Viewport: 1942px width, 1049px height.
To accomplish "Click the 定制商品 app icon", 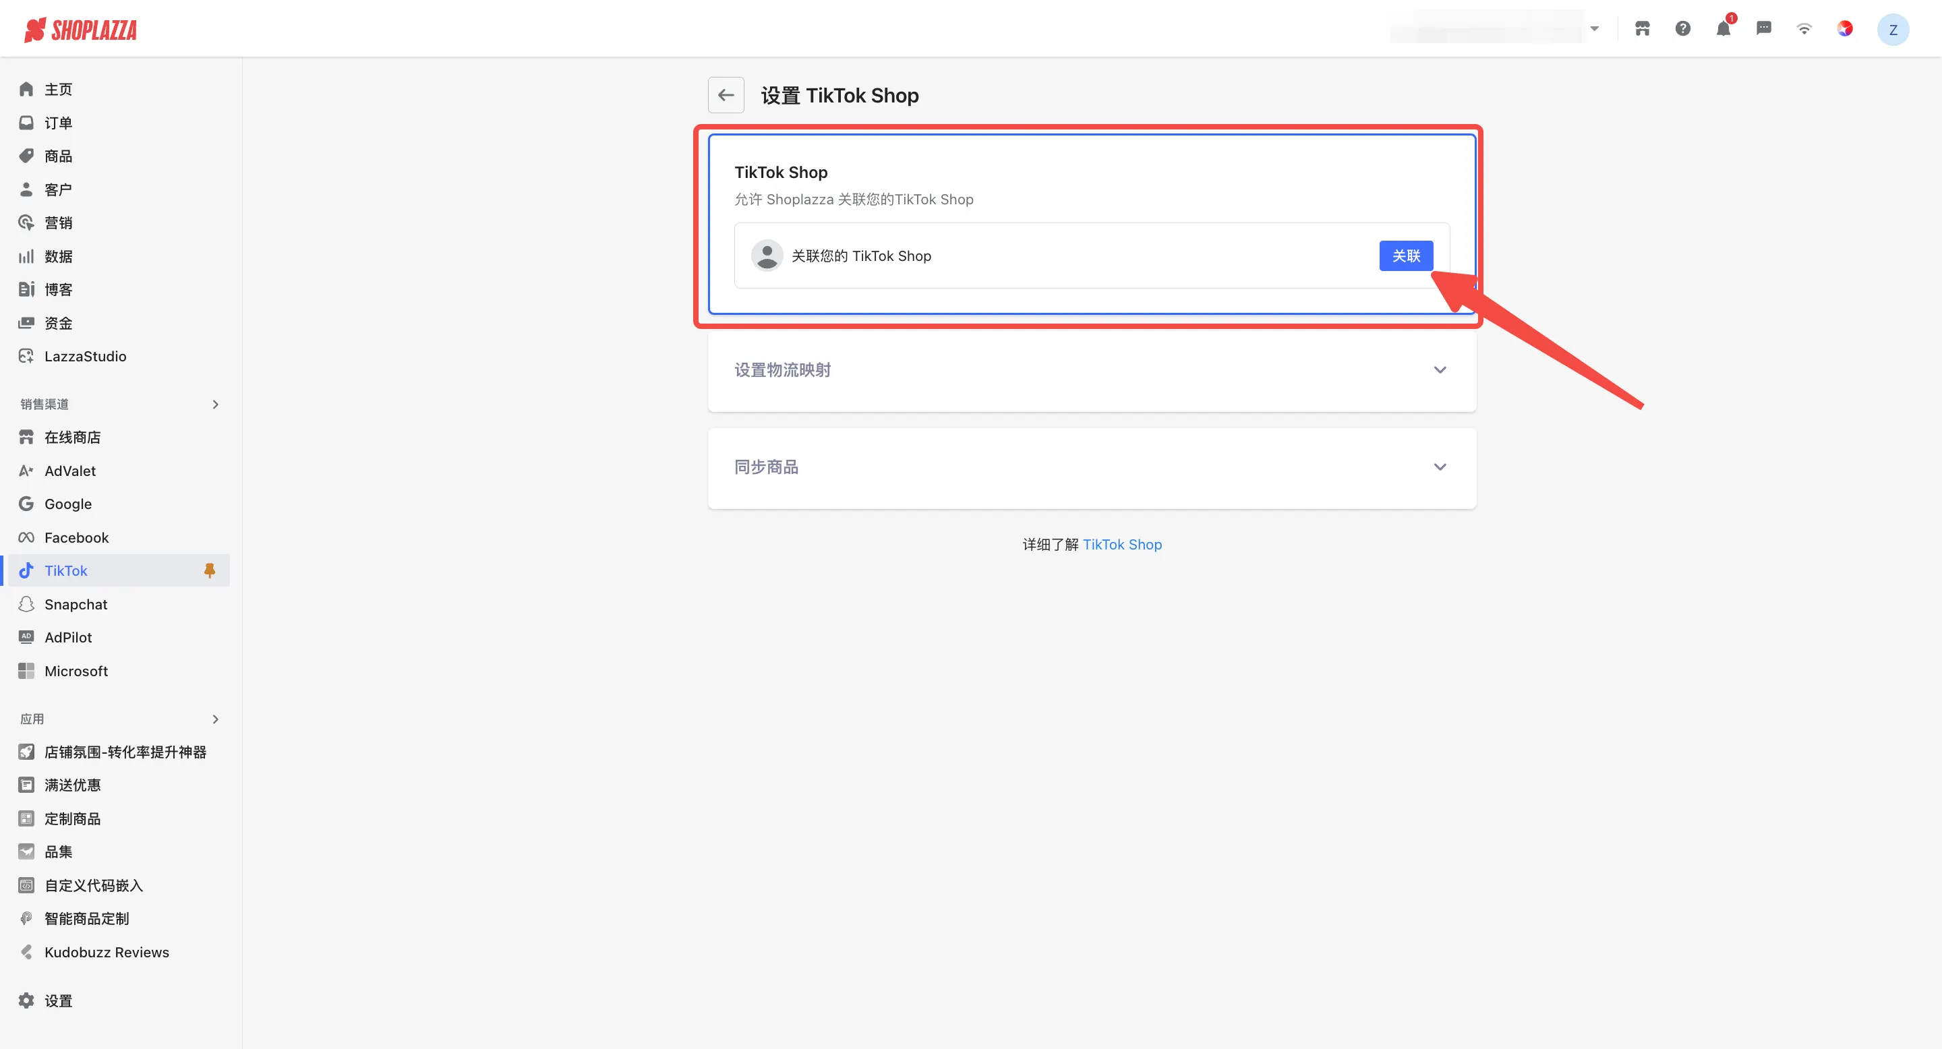I will 26,818.
